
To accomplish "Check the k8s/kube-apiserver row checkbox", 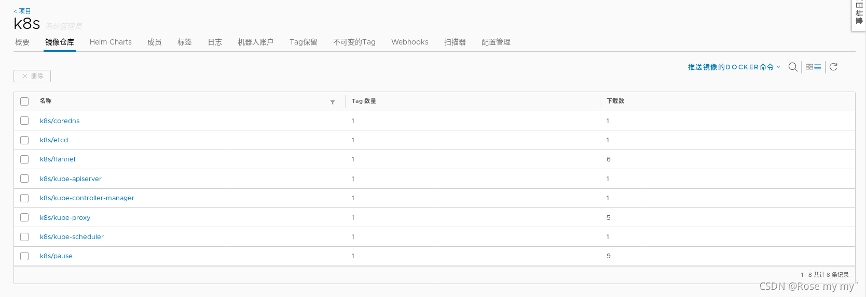I will (24, 179).
